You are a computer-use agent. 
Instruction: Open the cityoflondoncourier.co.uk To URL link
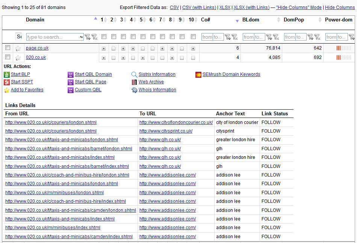176,122
